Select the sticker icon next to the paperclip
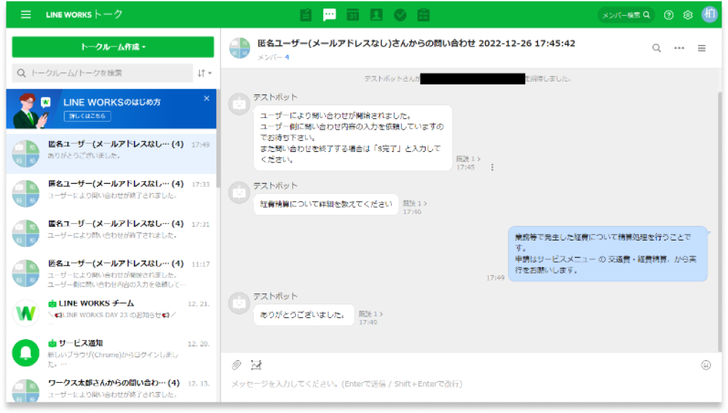 [x=257, y=365]
